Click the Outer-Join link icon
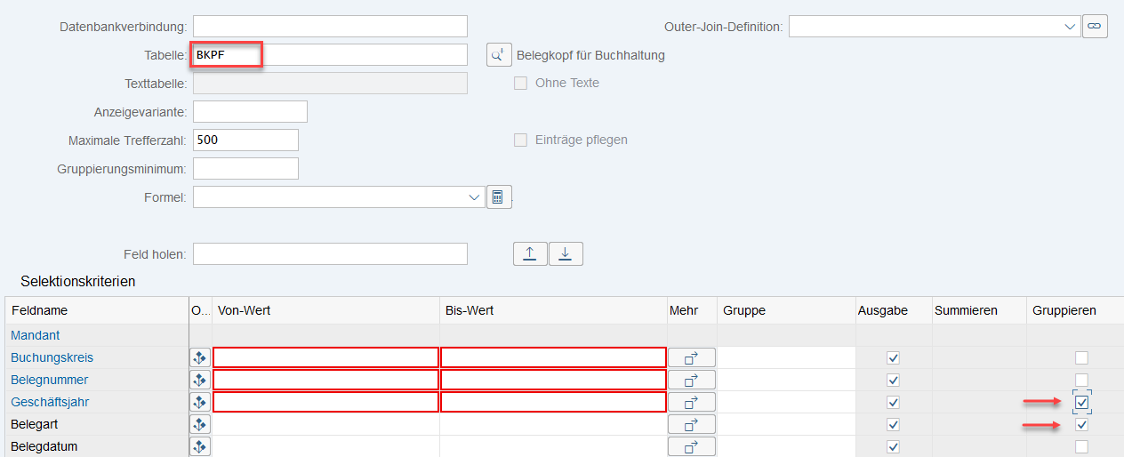This screenshot has height=457, width=1124. pos(1094,27)
